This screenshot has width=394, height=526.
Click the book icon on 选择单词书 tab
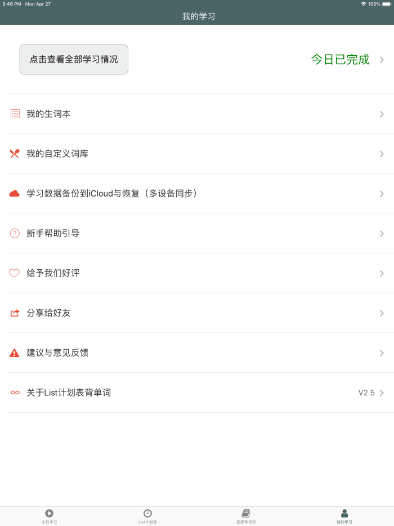click(x=246, y=513)
